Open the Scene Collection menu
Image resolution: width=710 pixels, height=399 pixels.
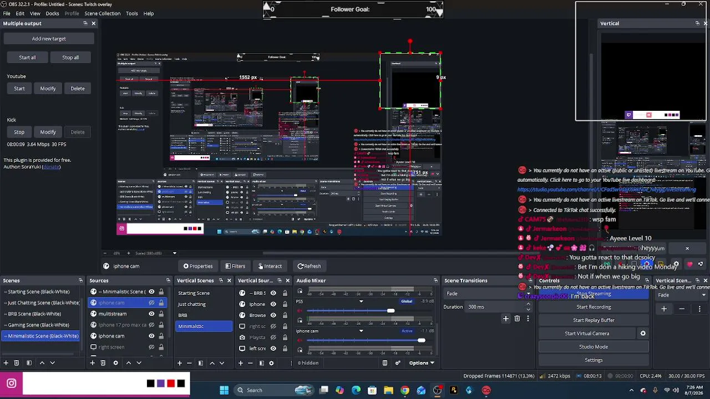pyautogui.click(x=102, y=13)
